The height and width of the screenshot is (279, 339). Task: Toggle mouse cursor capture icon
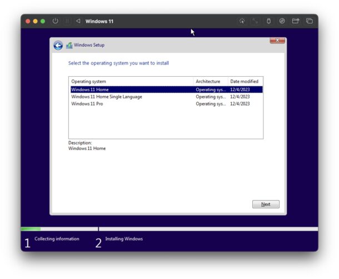click(x=242, y=21)
